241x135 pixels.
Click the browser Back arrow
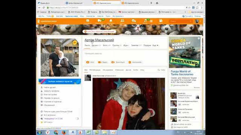40,7
